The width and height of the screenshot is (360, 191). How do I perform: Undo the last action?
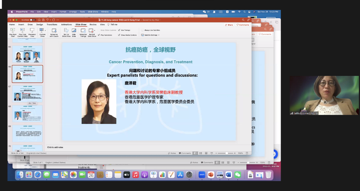(47, 20)
